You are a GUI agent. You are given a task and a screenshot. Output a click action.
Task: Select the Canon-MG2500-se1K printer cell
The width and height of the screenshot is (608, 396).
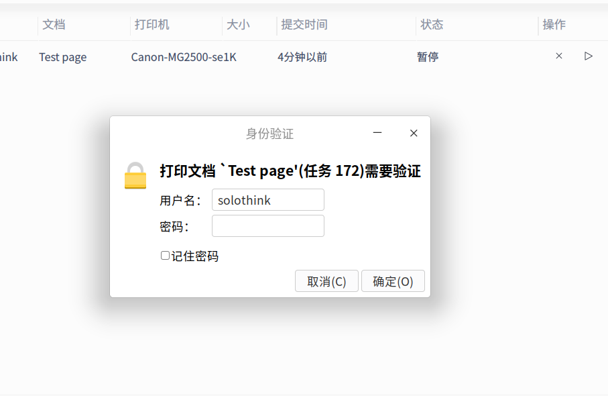184,58
